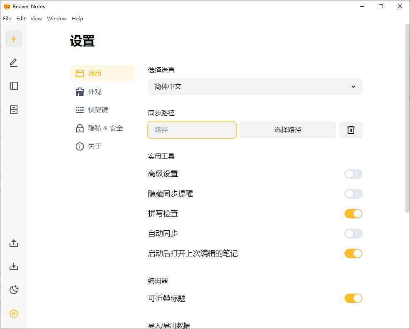Click the export notes upload icon
This screenshot has width=410, height=329.
click(x=14, y=243)
